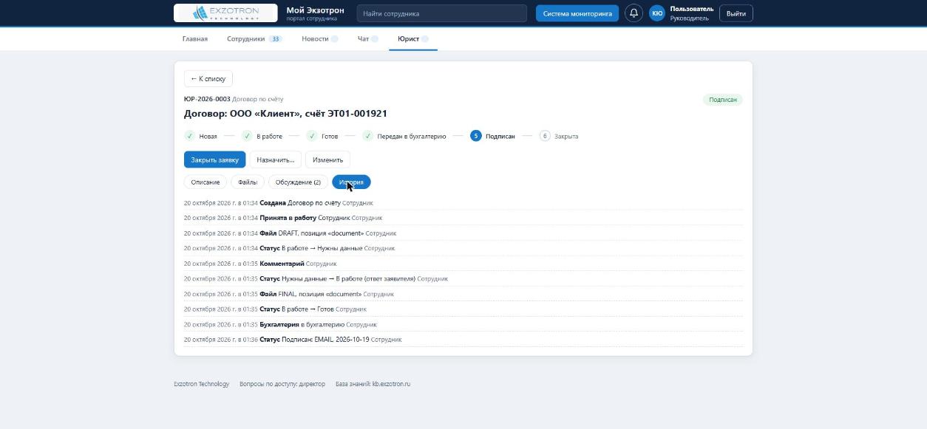Click the Изменить button
This screenshot has height=429, width=927.
[x=327, y=159]
